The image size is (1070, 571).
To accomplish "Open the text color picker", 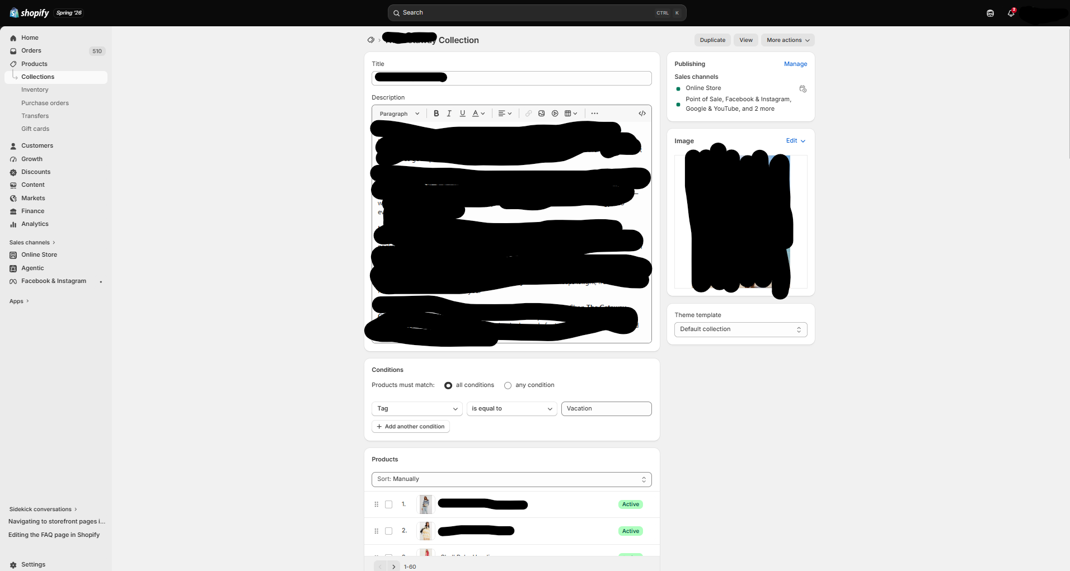I will (478, 114).
